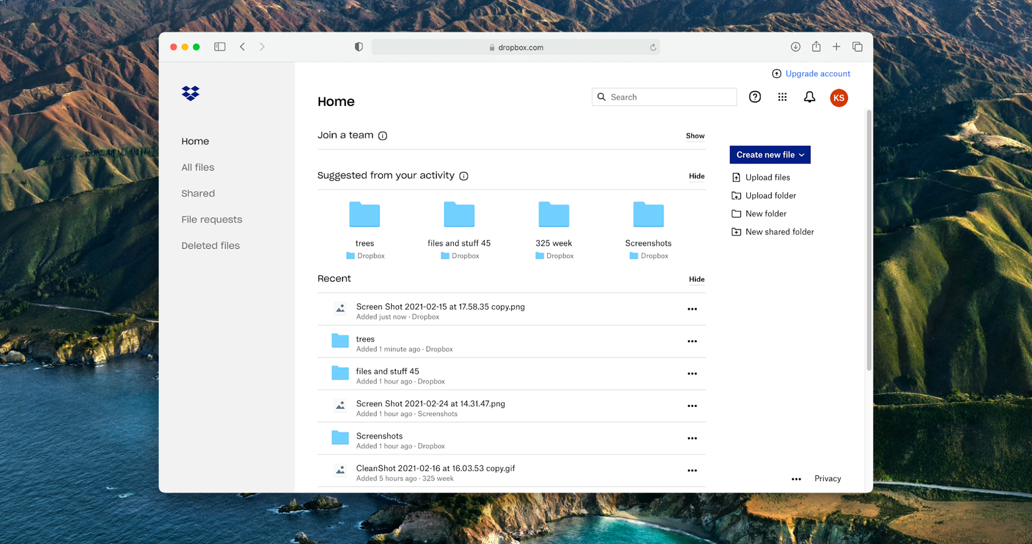Screen dimensions: 1032x544
Task: Go to All files in sidebar
Action: 198,167
